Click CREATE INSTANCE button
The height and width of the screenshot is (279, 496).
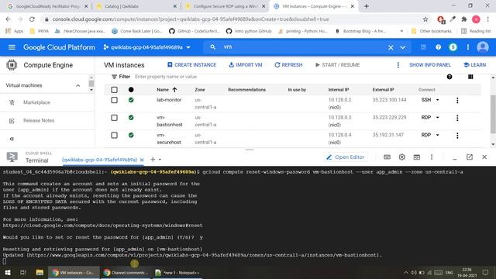click(191, 65)
